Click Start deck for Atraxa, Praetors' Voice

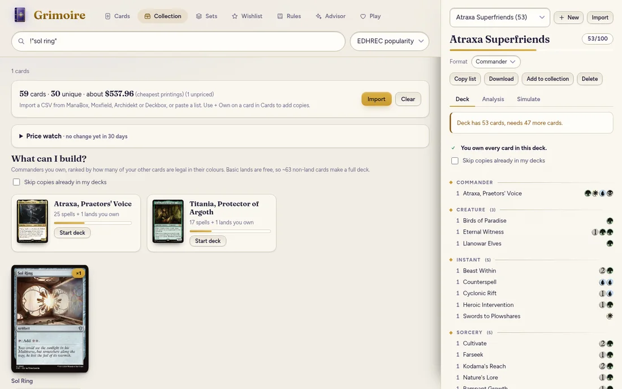(72, 233)
